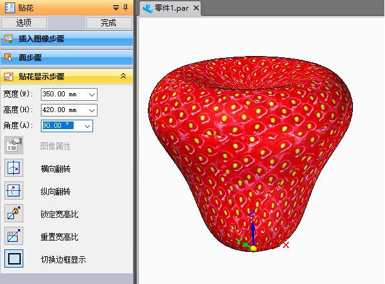Click the 纵向翻转 label

[56, 191]
